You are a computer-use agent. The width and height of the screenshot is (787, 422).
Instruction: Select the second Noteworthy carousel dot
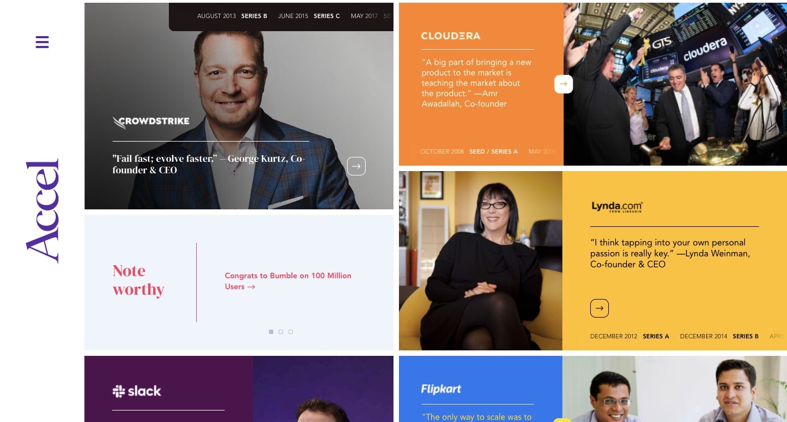(281, 332)
